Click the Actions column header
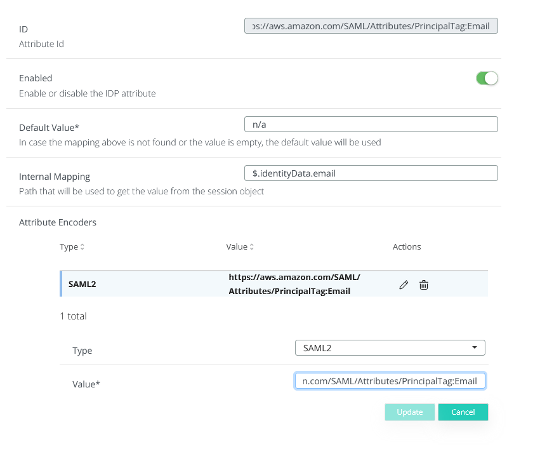This screenshot has width=540, height=463. (x=407, y=247)
